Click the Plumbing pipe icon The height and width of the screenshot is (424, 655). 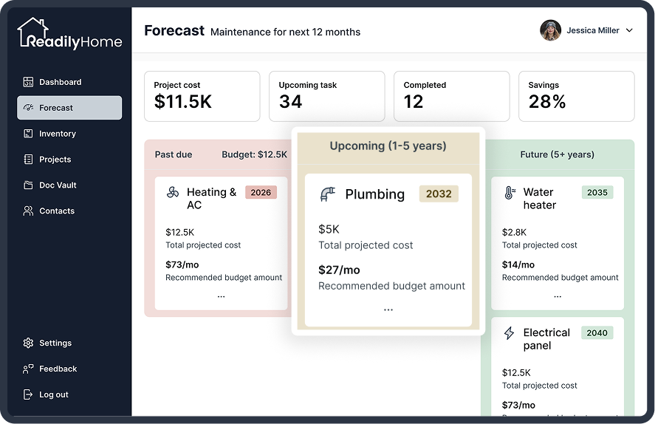pos(328,194)
